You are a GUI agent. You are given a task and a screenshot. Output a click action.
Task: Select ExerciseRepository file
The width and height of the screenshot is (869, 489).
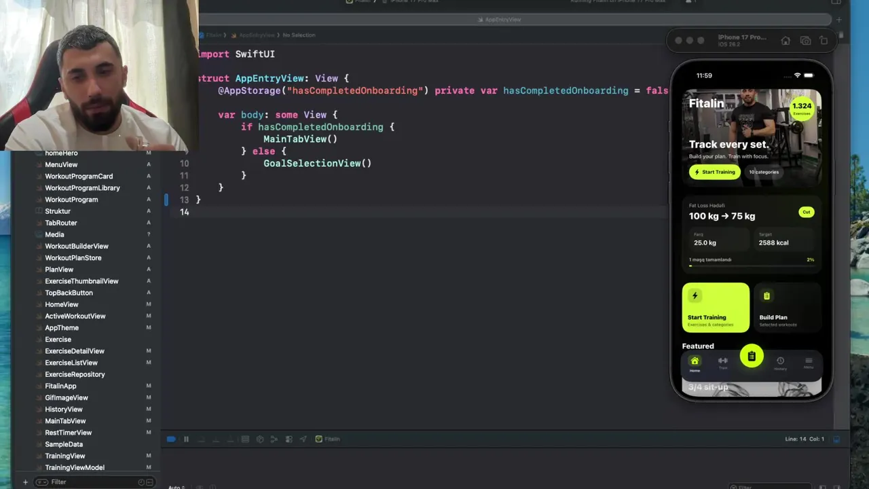75,374
